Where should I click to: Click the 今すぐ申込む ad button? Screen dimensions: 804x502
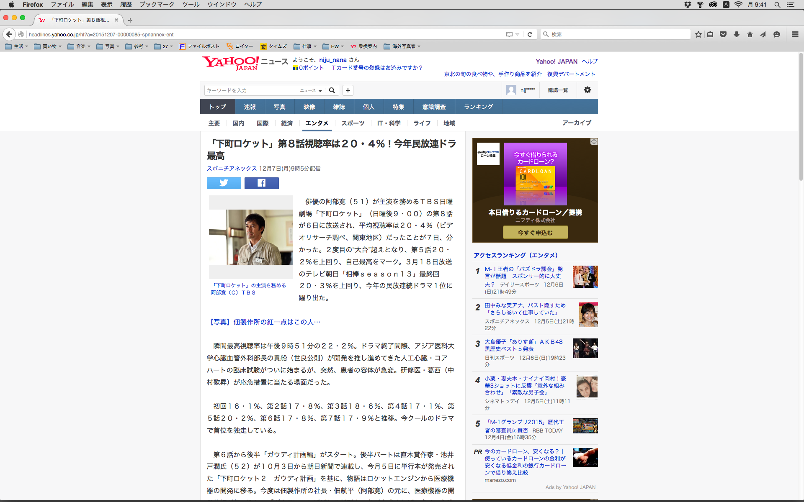tap(535, 232)
